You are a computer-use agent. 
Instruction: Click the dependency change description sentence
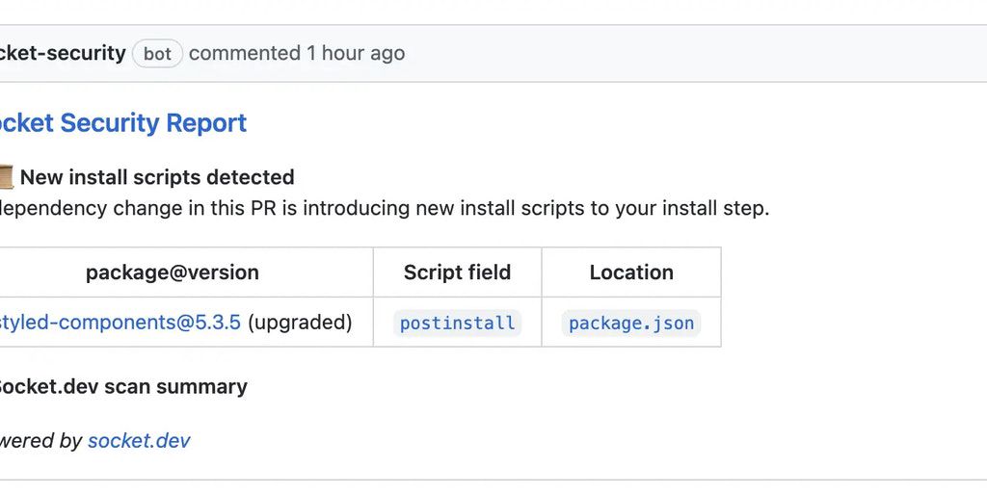pos(386,208)
